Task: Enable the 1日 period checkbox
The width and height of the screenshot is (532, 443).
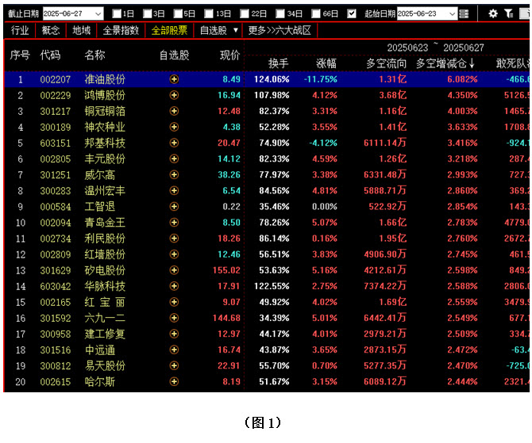Action: coord(117,13)
